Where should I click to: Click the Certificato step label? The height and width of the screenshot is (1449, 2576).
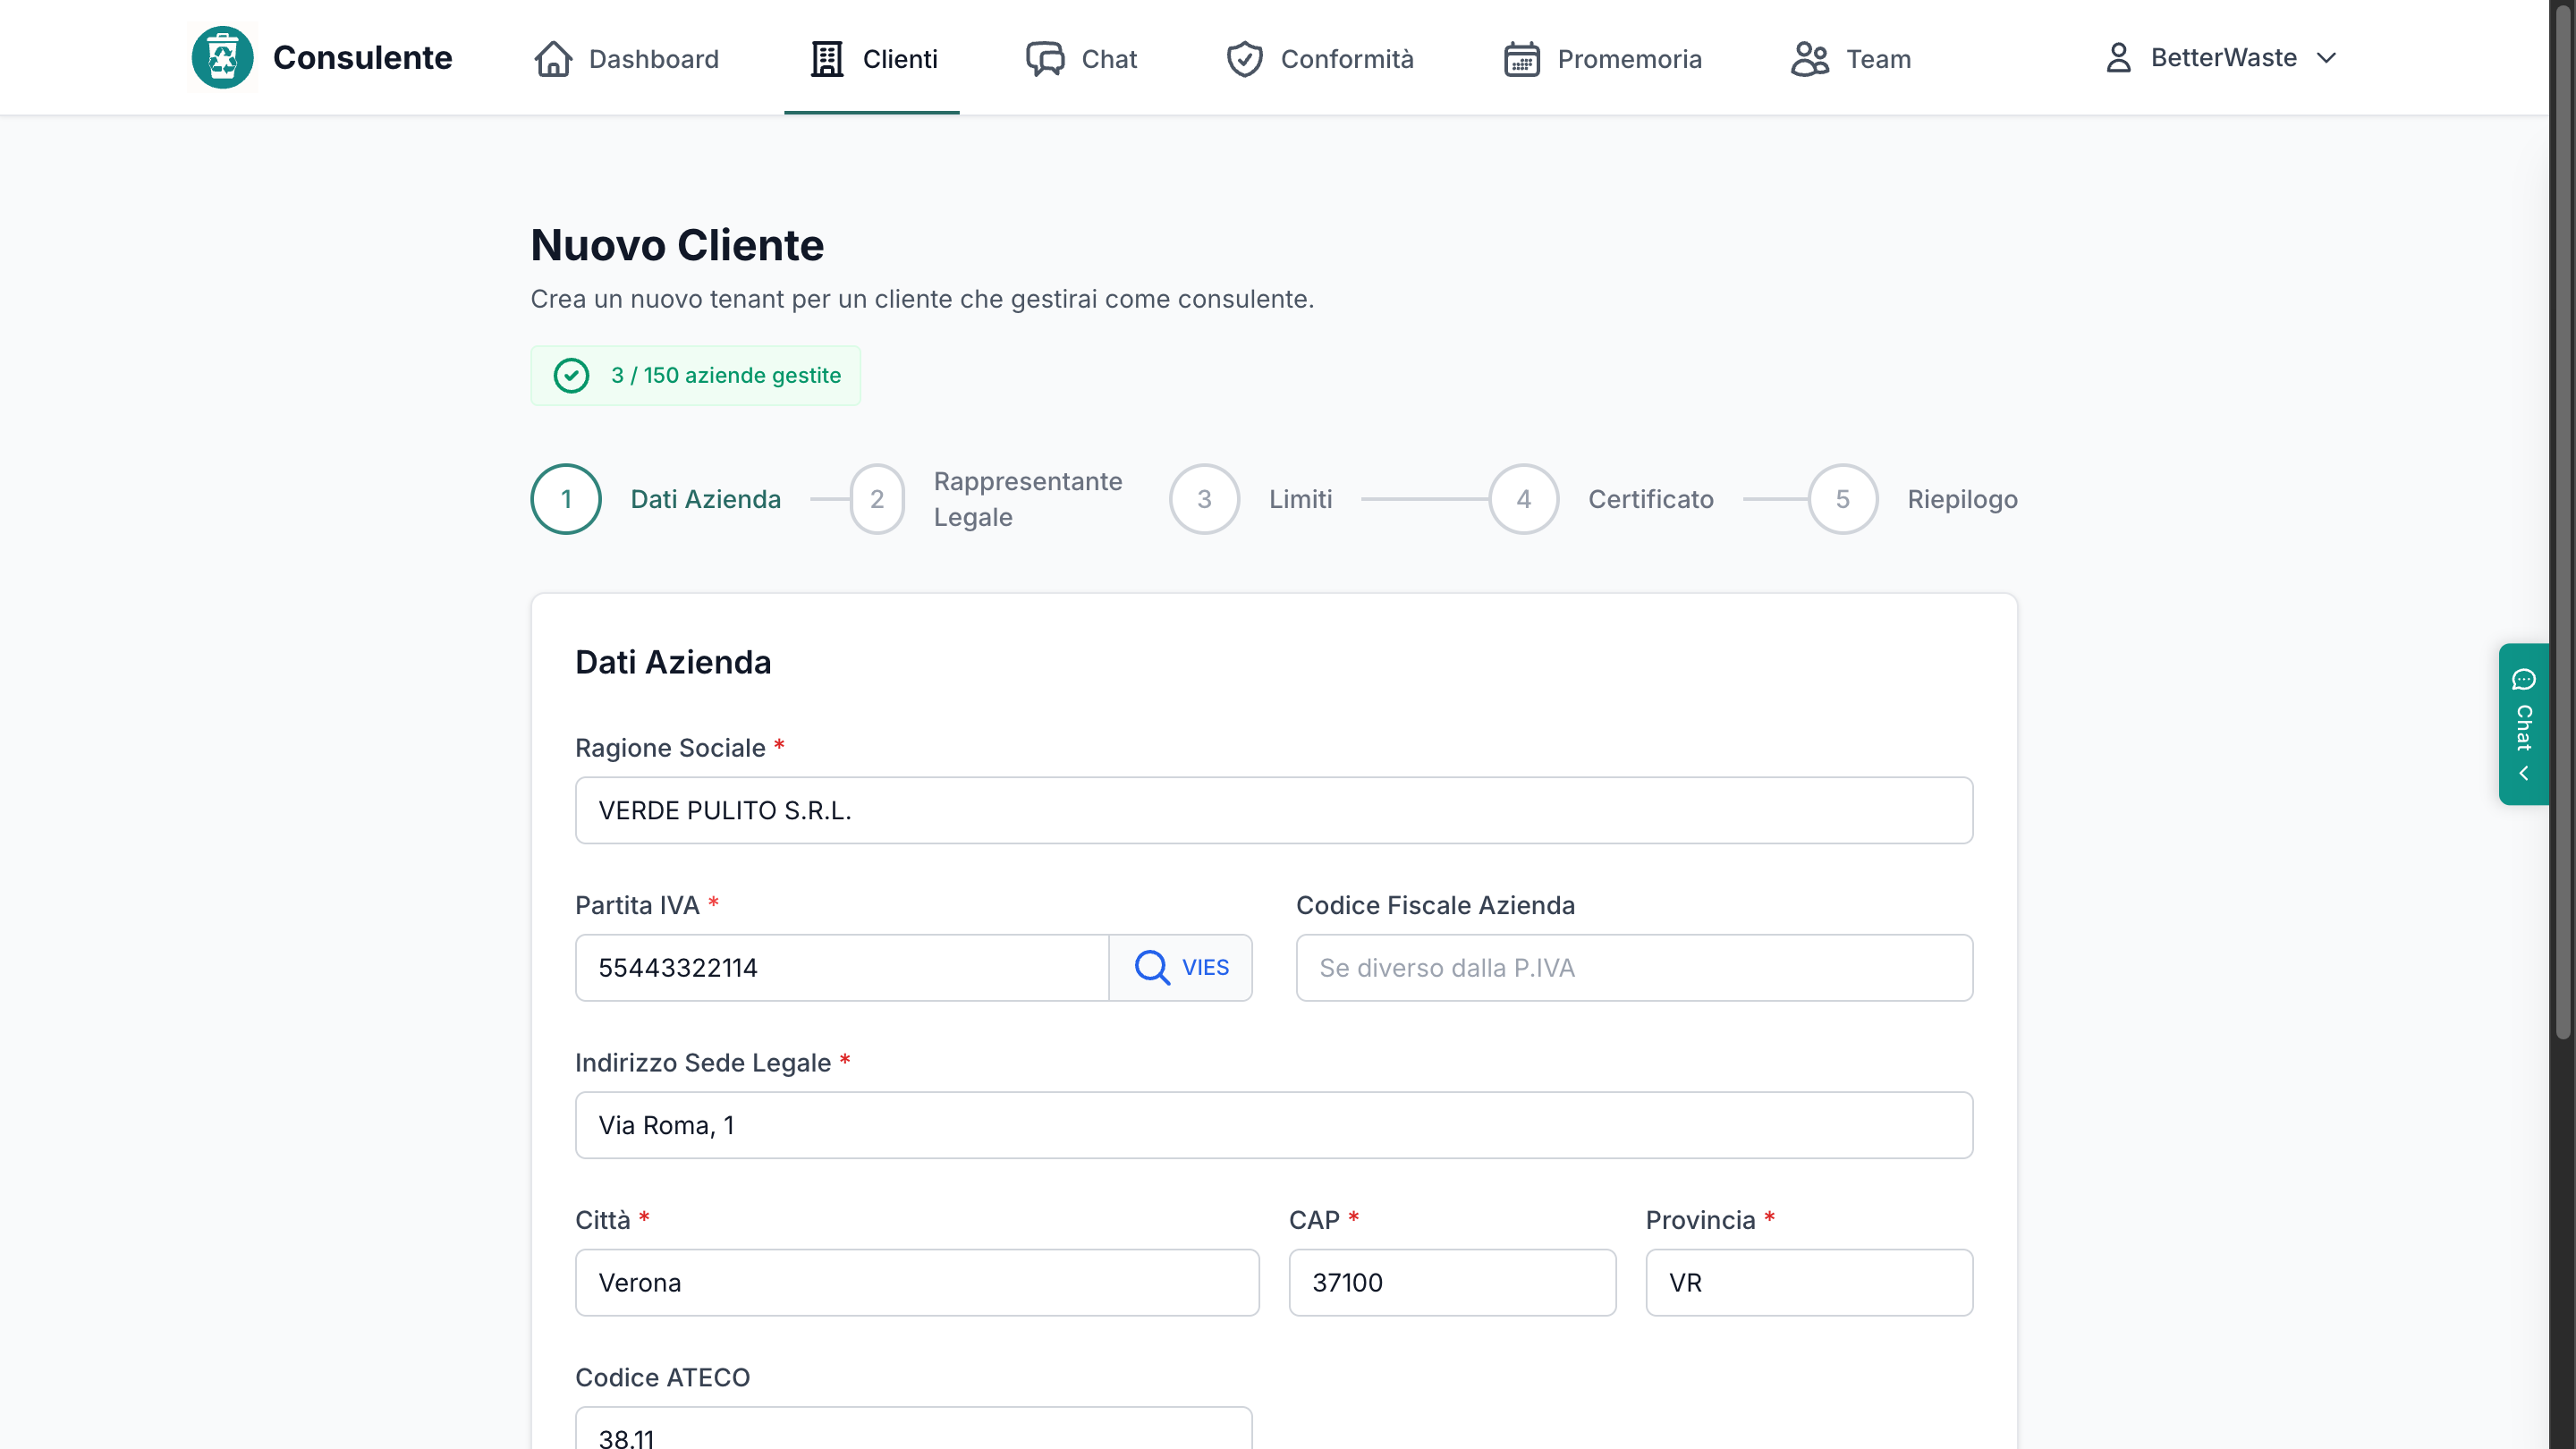(x=1651, y=499)
